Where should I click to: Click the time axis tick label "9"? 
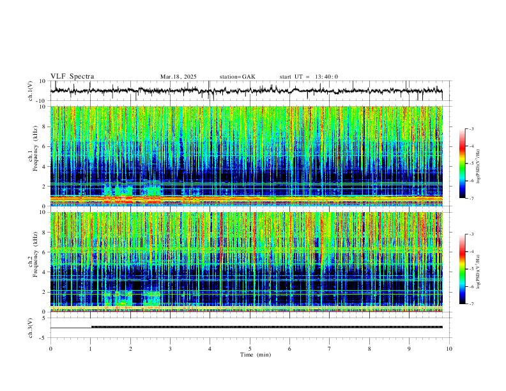pyautogui.click(x=409, y=349)
